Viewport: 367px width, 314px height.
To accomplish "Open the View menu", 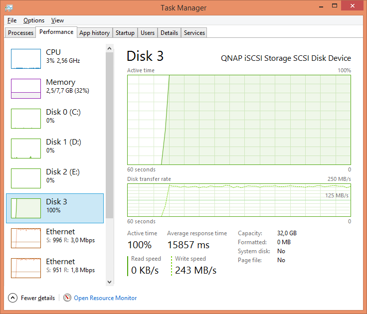I will (x=57, y=20).
